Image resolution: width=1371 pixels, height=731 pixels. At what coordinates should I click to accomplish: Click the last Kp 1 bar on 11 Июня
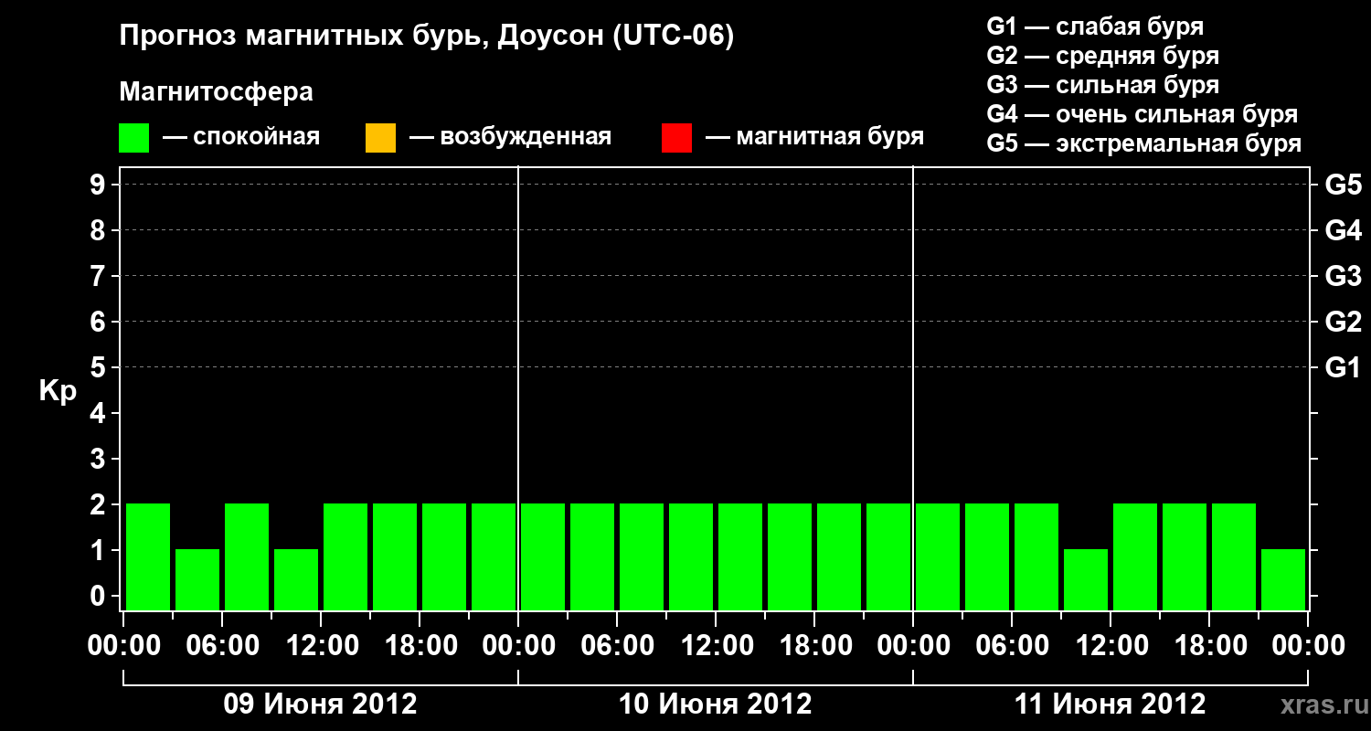pyautogui.click(x=1283, y=579)
